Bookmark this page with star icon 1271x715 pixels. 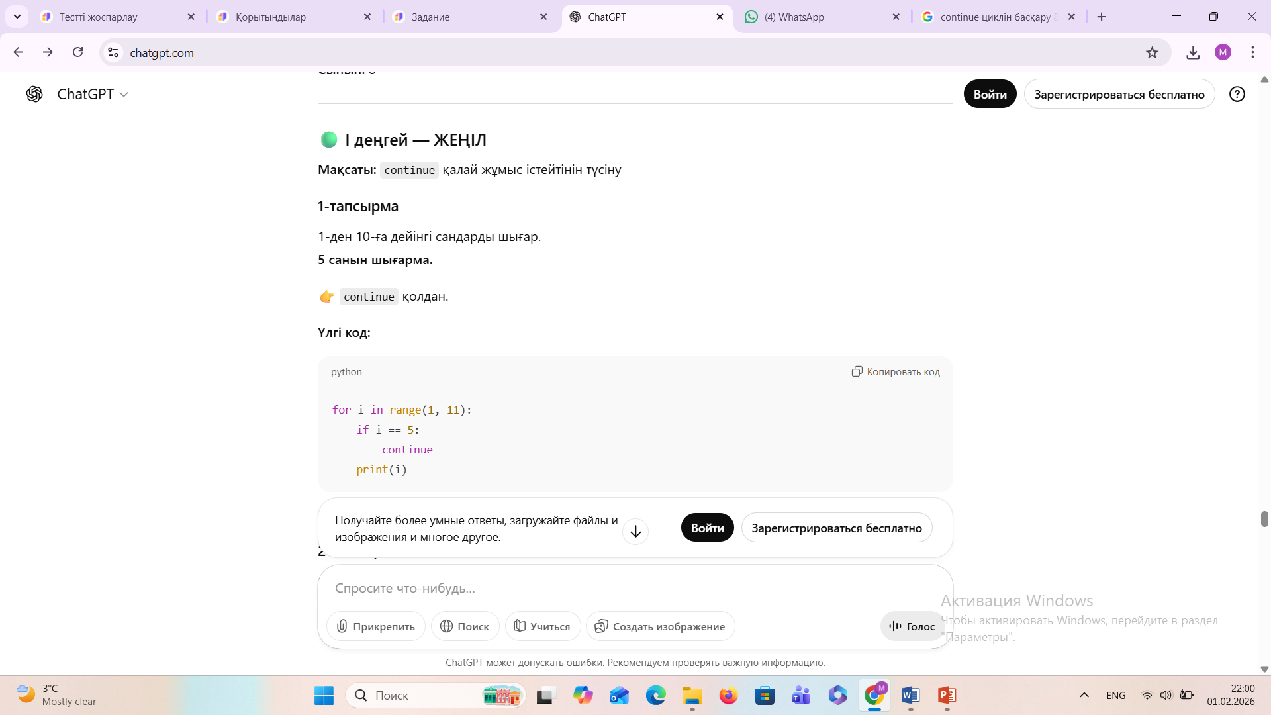[x=1152, y=52]
